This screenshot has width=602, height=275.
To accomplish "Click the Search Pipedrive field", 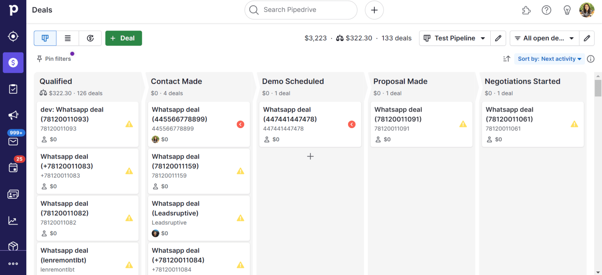I will 301,10.
